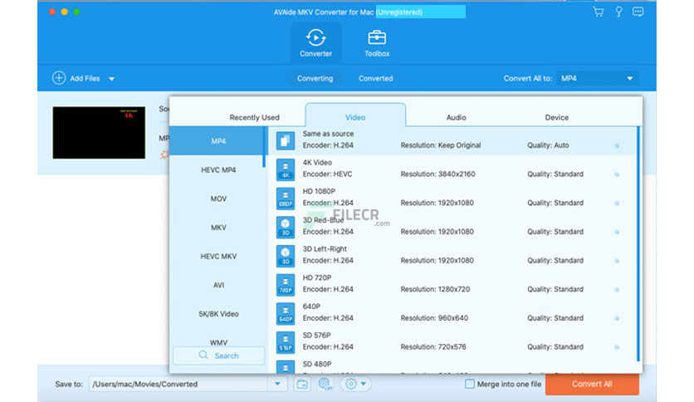Click 'Resolution: 1280x720' text
Viewport: 694px width, 402px height.
(435, 289)
